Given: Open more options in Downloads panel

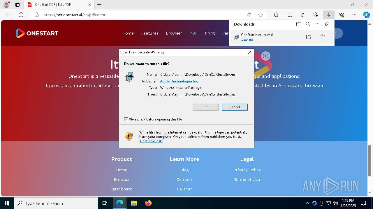Looking at the screenshot, I should (317, 24).
